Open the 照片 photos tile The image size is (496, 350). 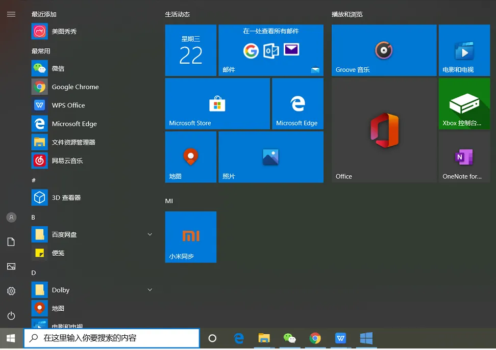pos(271,157)
